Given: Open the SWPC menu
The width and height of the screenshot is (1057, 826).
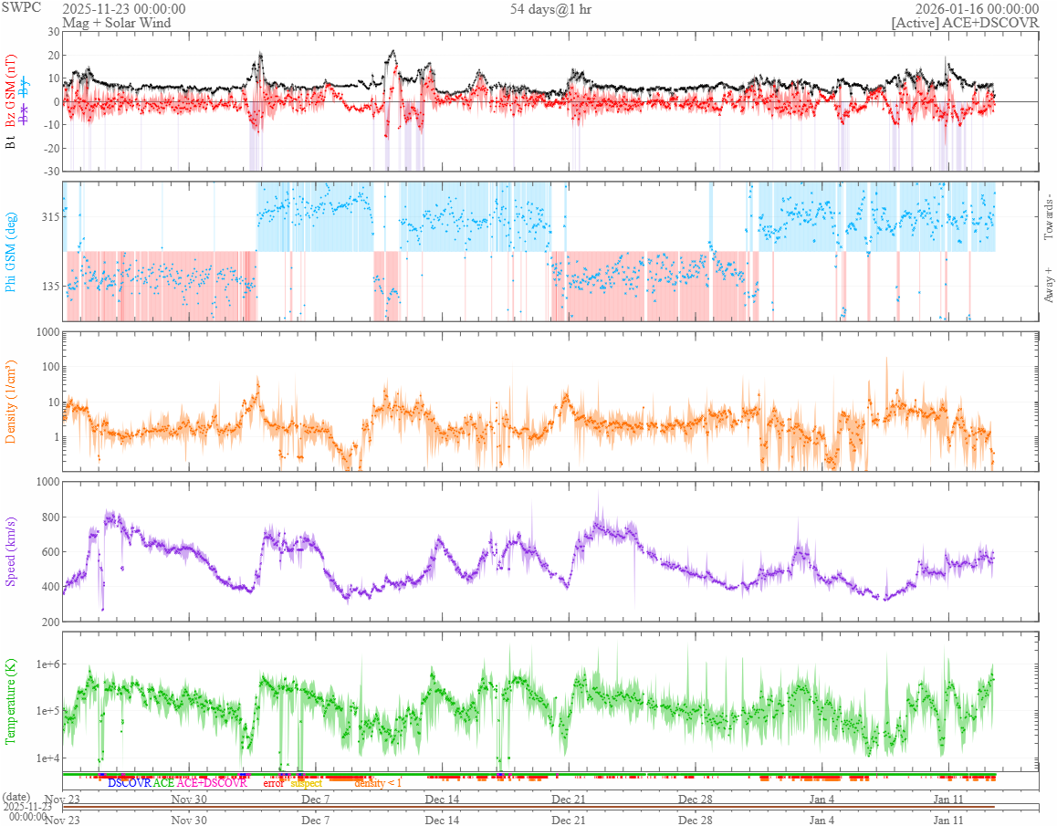Looking at the screenshot, I should (x=21, y=7).
